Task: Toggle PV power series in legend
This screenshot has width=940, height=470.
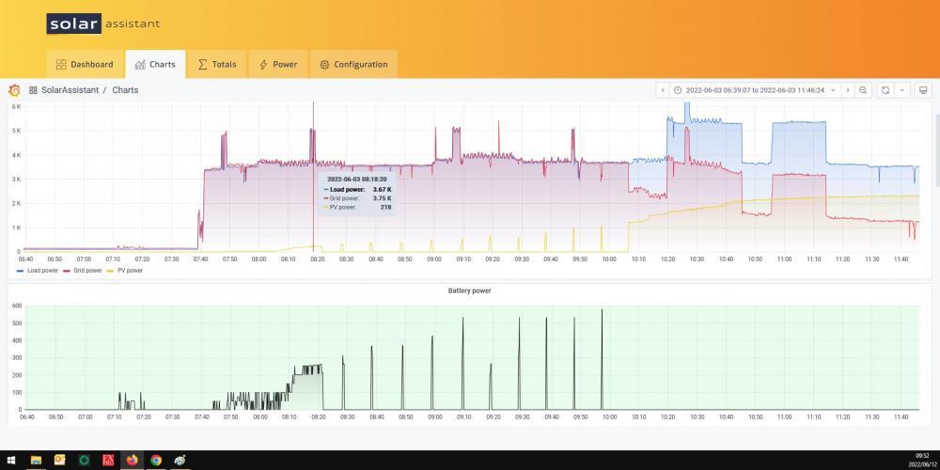Action: click(125, 271)
